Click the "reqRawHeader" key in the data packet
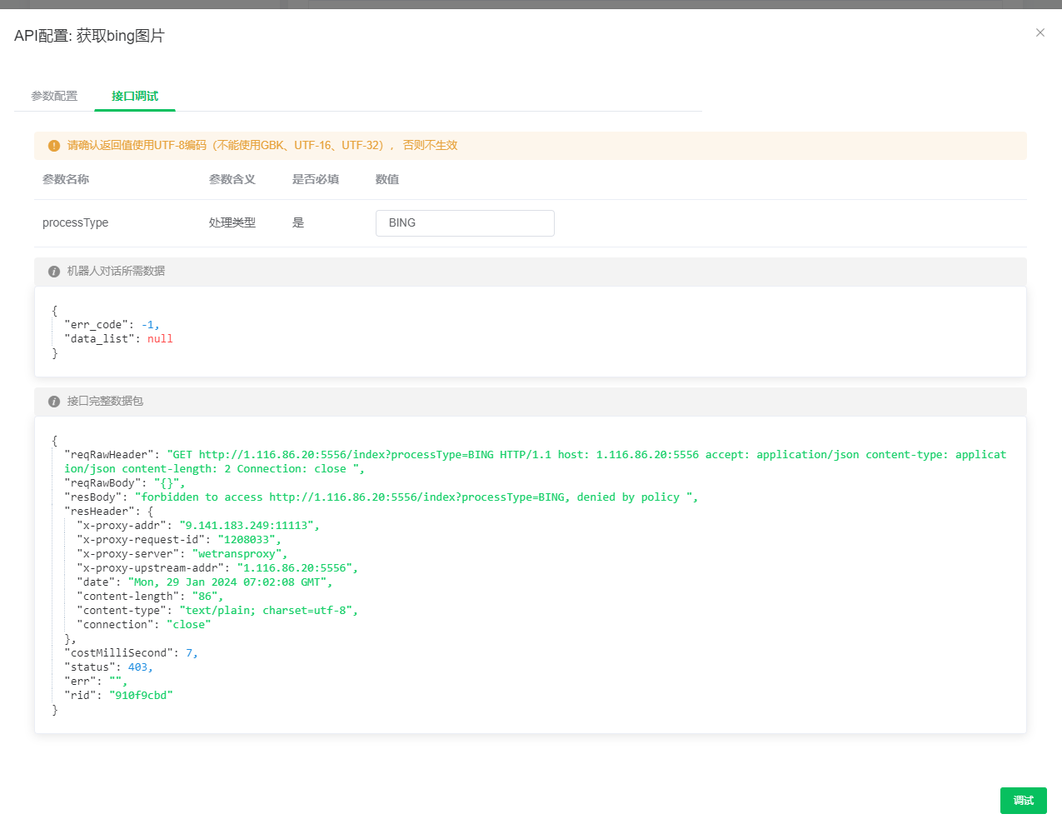This screenshot has width=1062, height=829. (109, 455)
